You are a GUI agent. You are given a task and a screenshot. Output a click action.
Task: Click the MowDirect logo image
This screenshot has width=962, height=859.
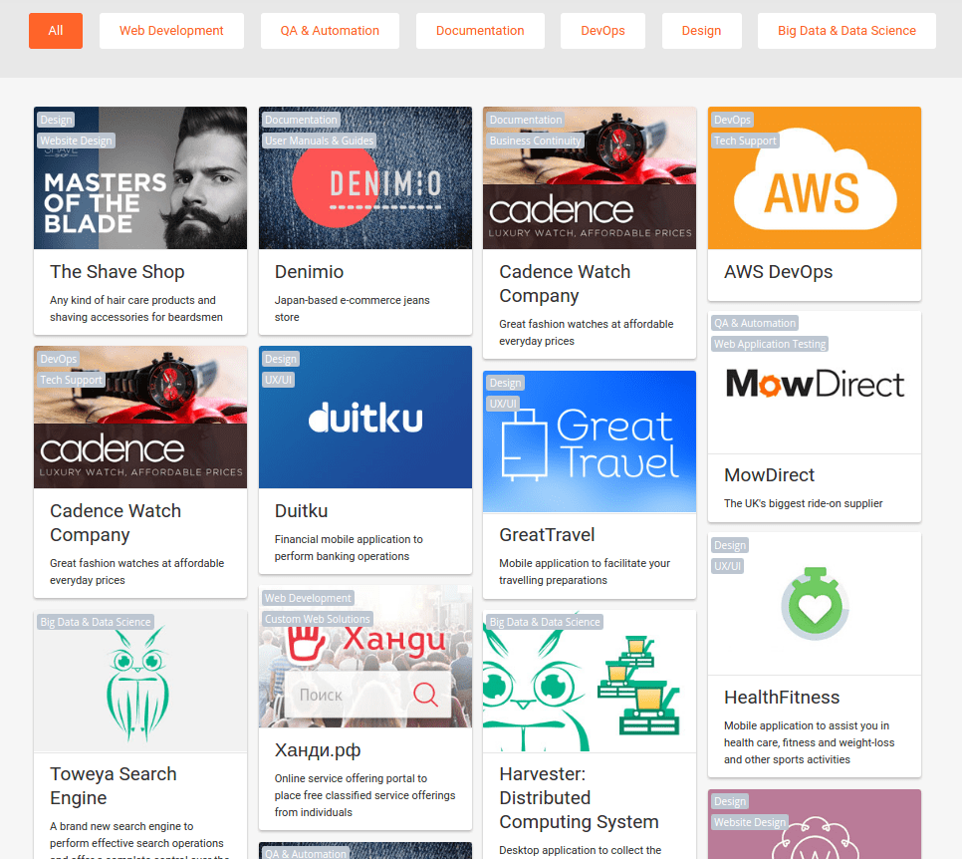[x=815, y=383]
